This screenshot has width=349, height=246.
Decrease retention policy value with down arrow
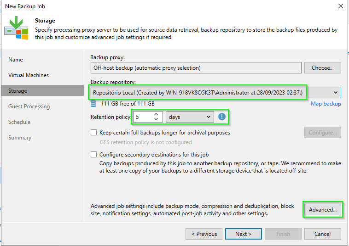[x=156, y=119]
